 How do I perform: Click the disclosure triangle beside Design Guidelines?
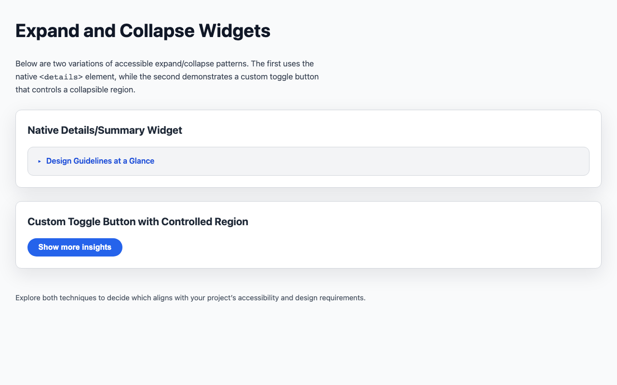tap(40, 161)
